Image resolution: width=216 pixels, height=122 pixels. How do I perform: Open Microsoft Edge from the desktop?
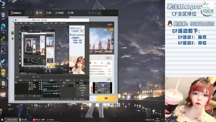click(3, 28)
